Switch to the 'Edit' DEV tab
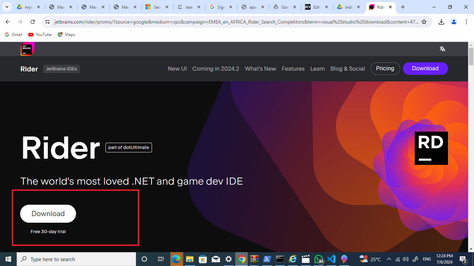The image size is (474, 266). 317,7
